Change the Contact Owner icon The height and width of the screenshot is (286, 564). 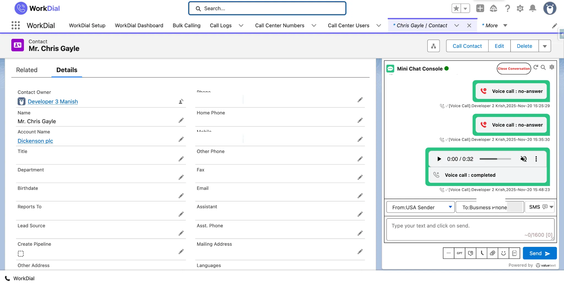[x=181, y=102]
